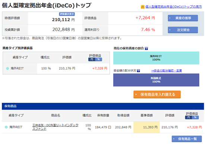Click 海外REIT row in asset type table
205x144 pixels.
(x=56, y=68)
